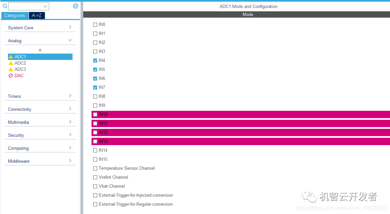Open the settings gear icon
Screen dimensions: 390x214
75,6
